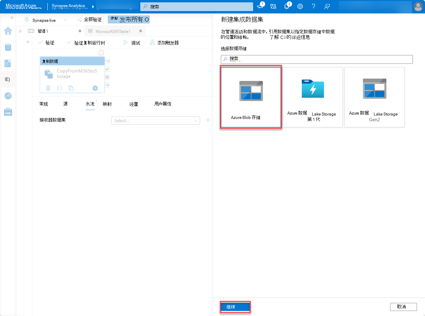Open the 水池 sink tab

click(x=90, y=104)
